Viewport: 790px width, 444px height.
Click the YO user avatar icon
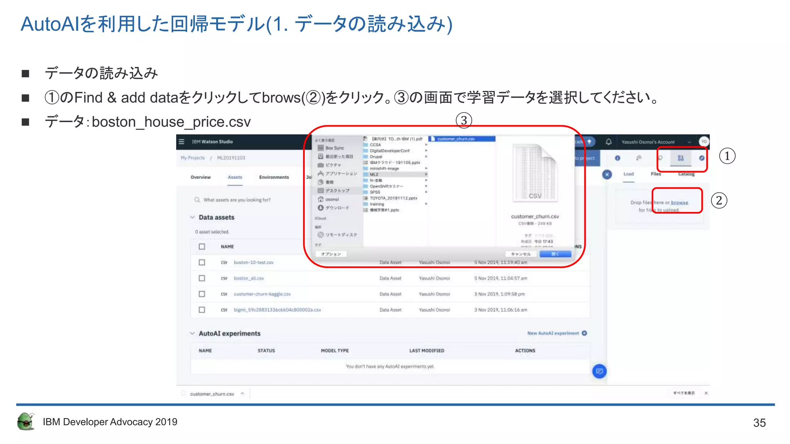point(704,141)
